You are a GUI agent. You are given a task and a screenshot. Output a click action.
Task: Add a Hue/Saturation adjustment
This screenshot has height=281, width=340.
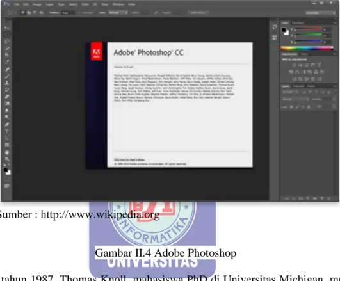point(291,72)
